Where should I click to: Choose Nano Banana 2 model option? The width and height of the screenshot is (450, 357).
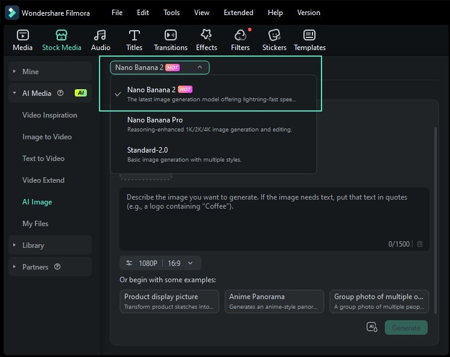pyautogui.click(x=214, y=94)
